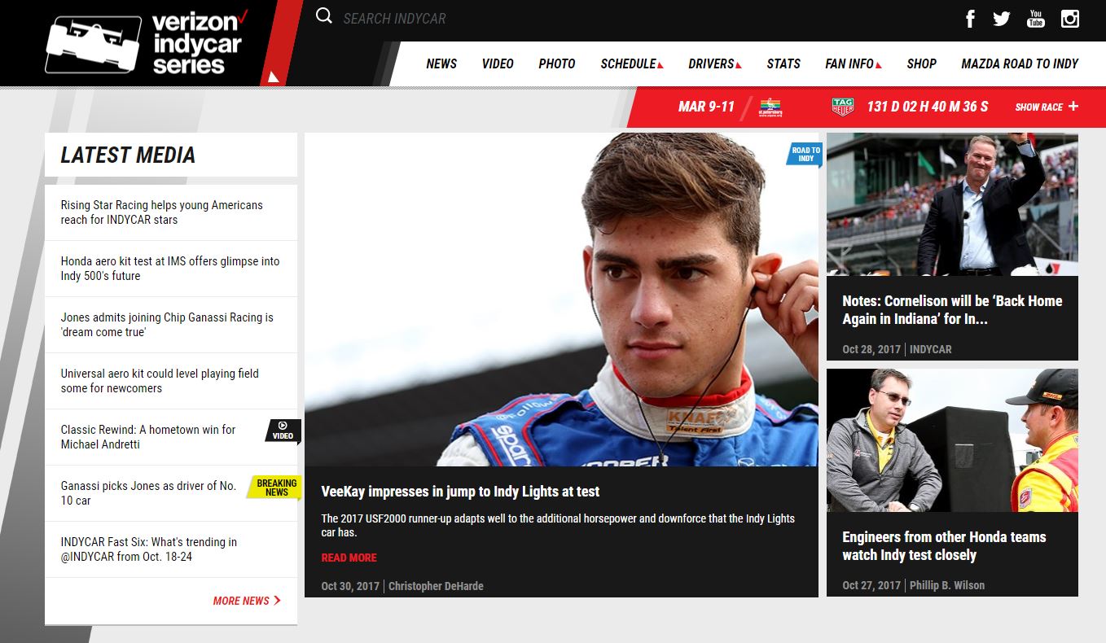Screen dimensions: 1106x643
Task: Click the Video badge on Classic Rewind
Action: point(283,431)
